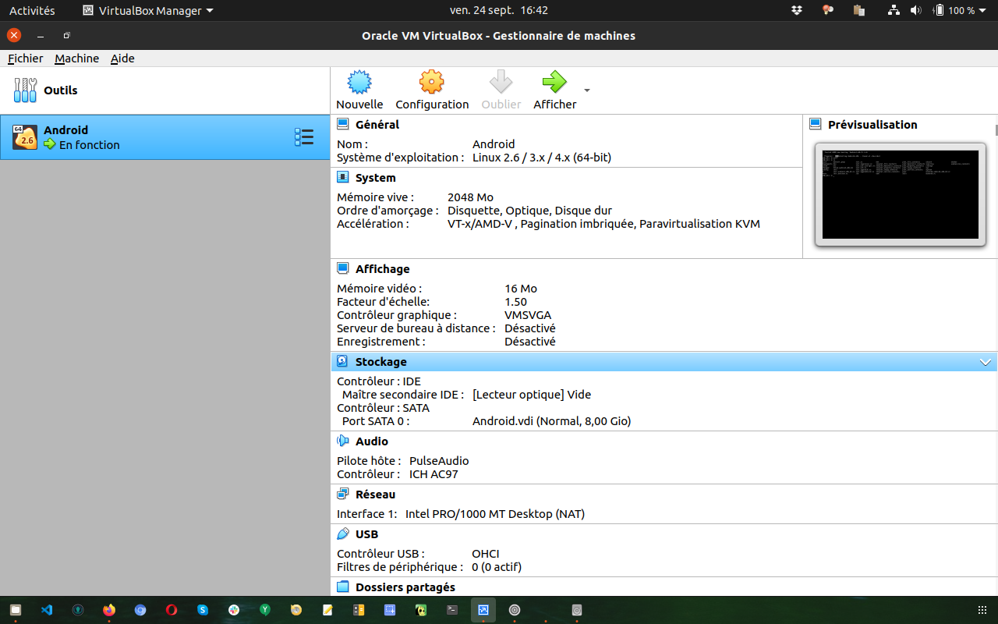998x624 pixels.
Task: Click the Dropbox tray icon
Action: [x=797, y=10]
